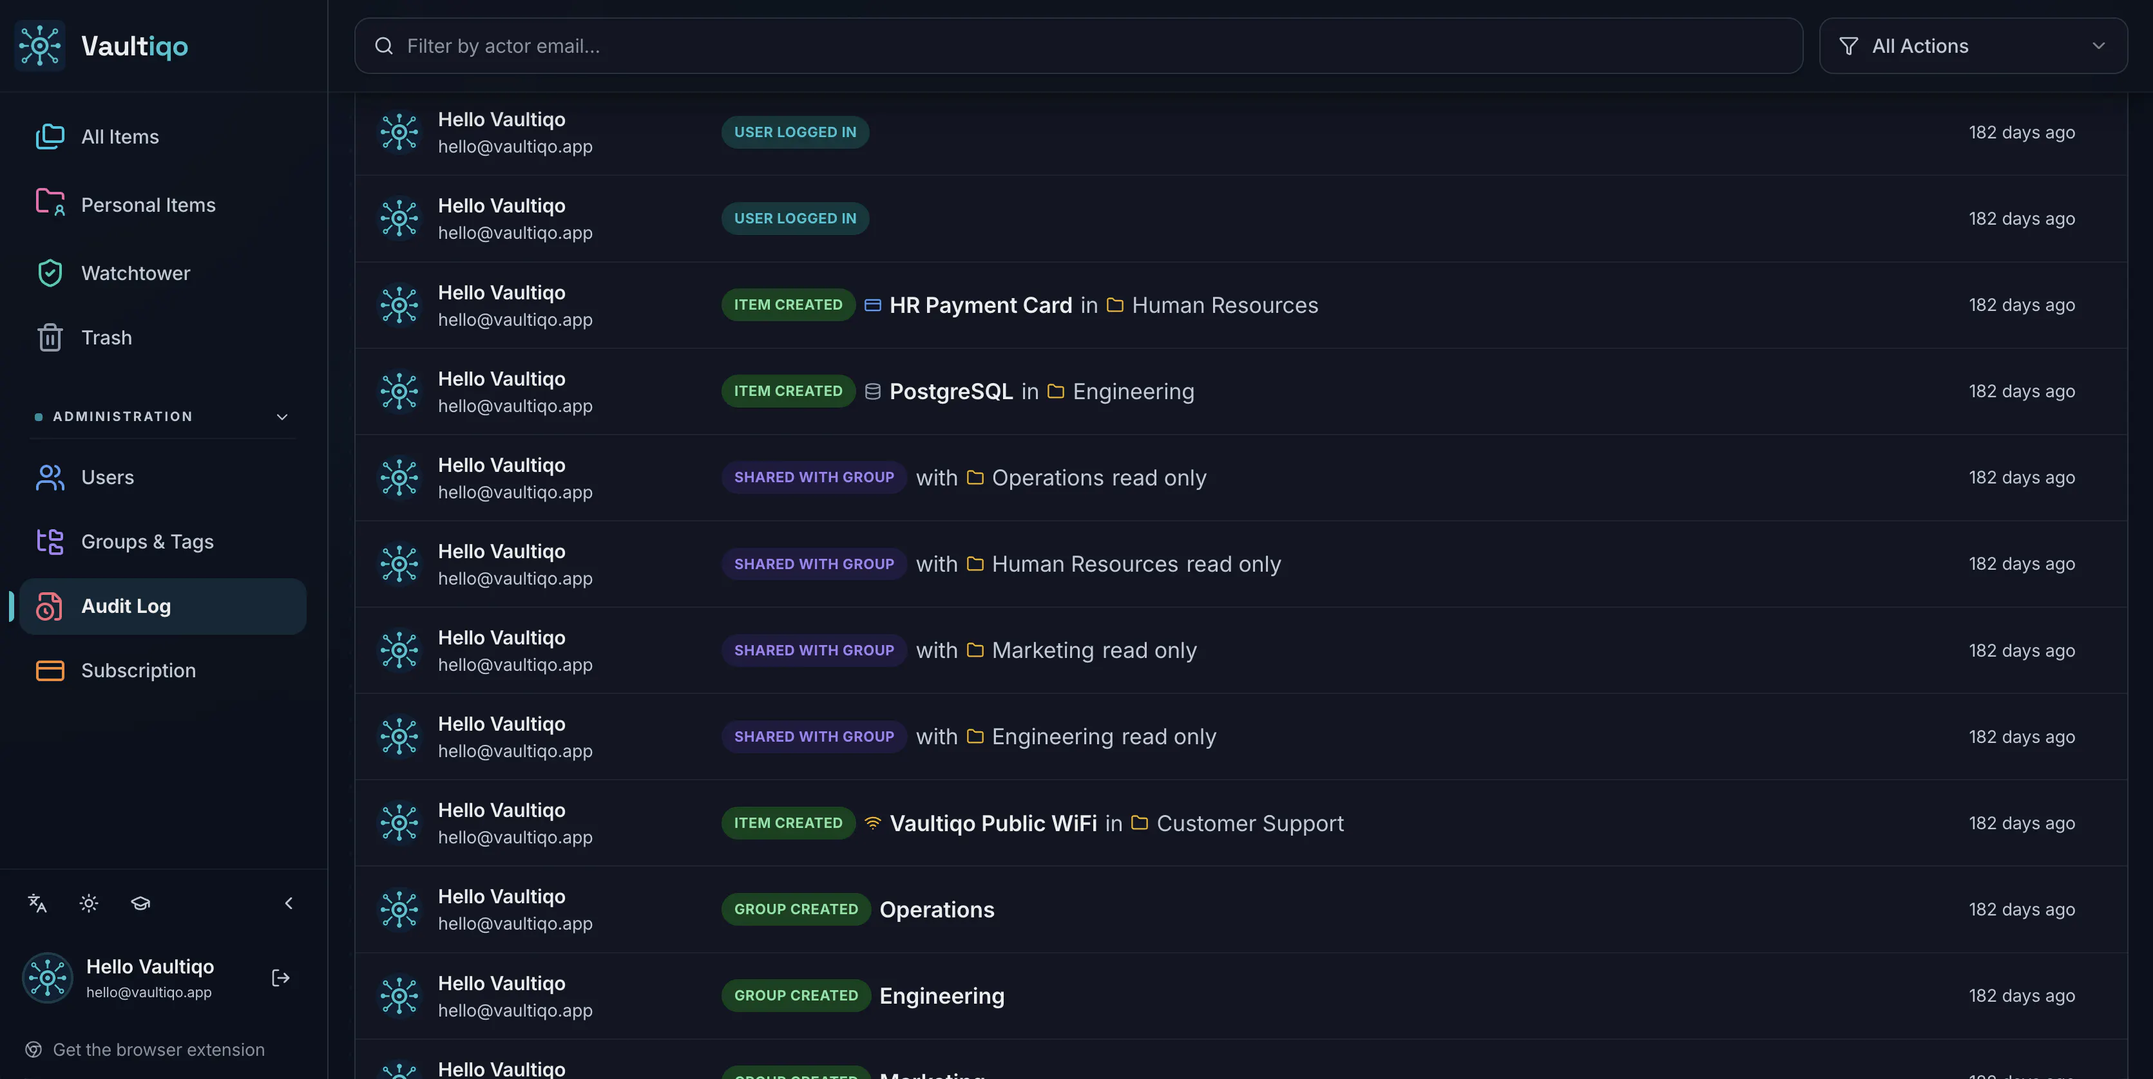The image size is (2153, 1079).
Task: Click WiFi icon beside Vaultiqo Public WiFi
Action: point(872,823)
